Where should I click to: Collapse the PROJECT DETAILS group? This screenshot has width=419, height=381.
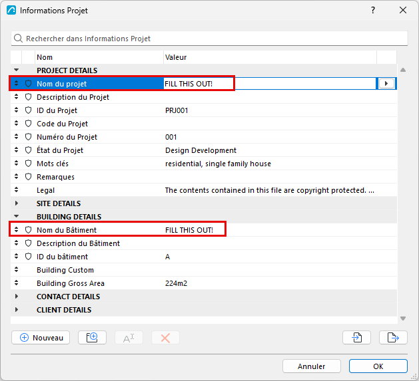pyautogui.click(x=16, y=70)
